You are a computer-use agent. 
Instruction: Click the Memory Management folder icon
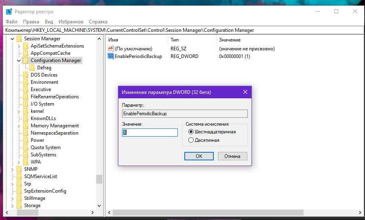tap(26, 126)
